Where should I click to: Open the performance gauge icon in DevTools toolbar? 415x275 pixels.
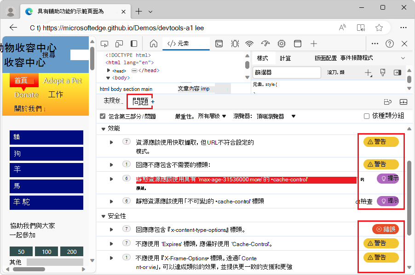coord(265,45)
